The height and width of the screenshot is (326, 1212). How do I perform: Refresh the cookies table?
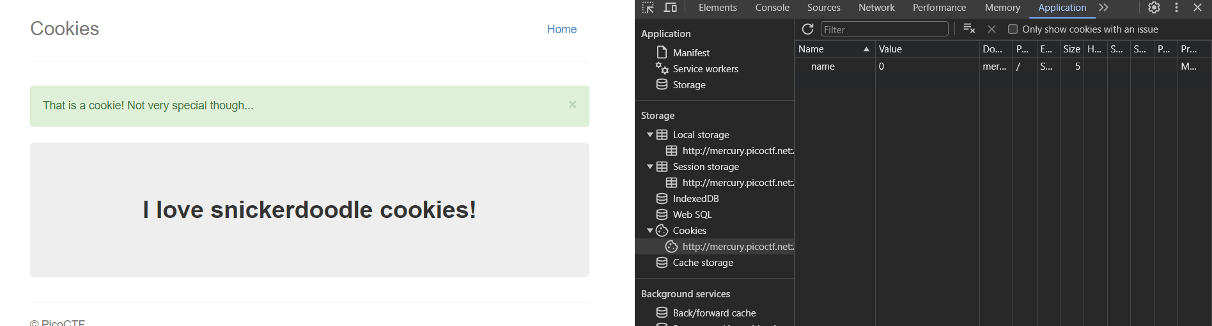(x=807, y=29)
